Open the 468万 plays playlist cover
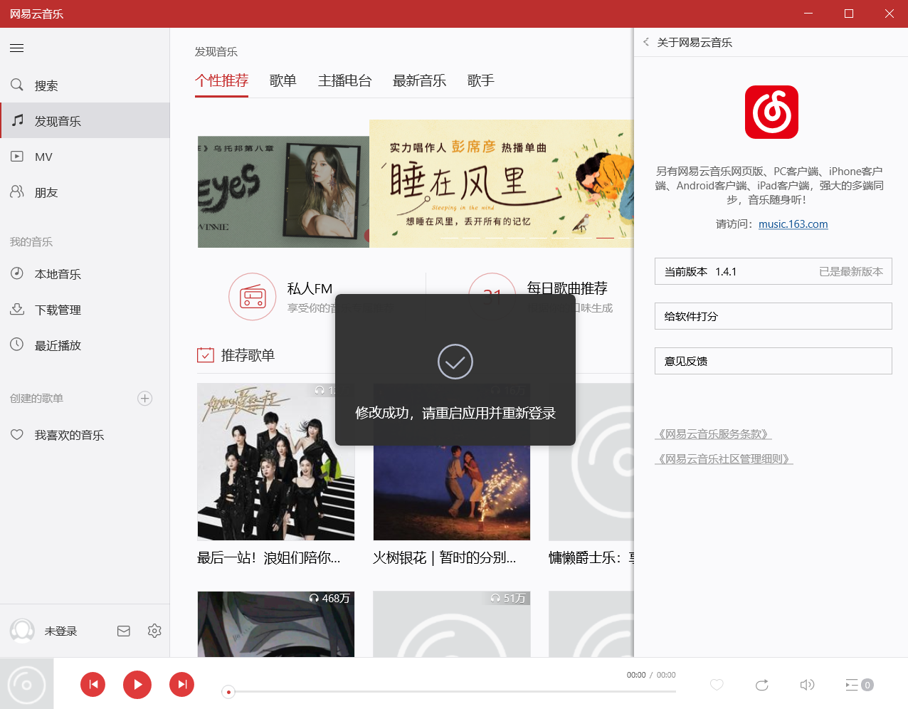Image resolution: width=908 pixels, height=709 pixels. pyautogui.click(x=276, y=624)
